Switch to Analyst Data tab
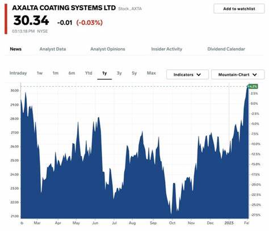This screenshot has width=269, height=232. coord(53,49)
